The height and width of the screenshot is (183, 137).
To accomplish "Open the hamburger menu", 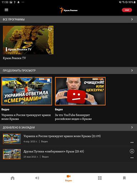I will [6, 10].
